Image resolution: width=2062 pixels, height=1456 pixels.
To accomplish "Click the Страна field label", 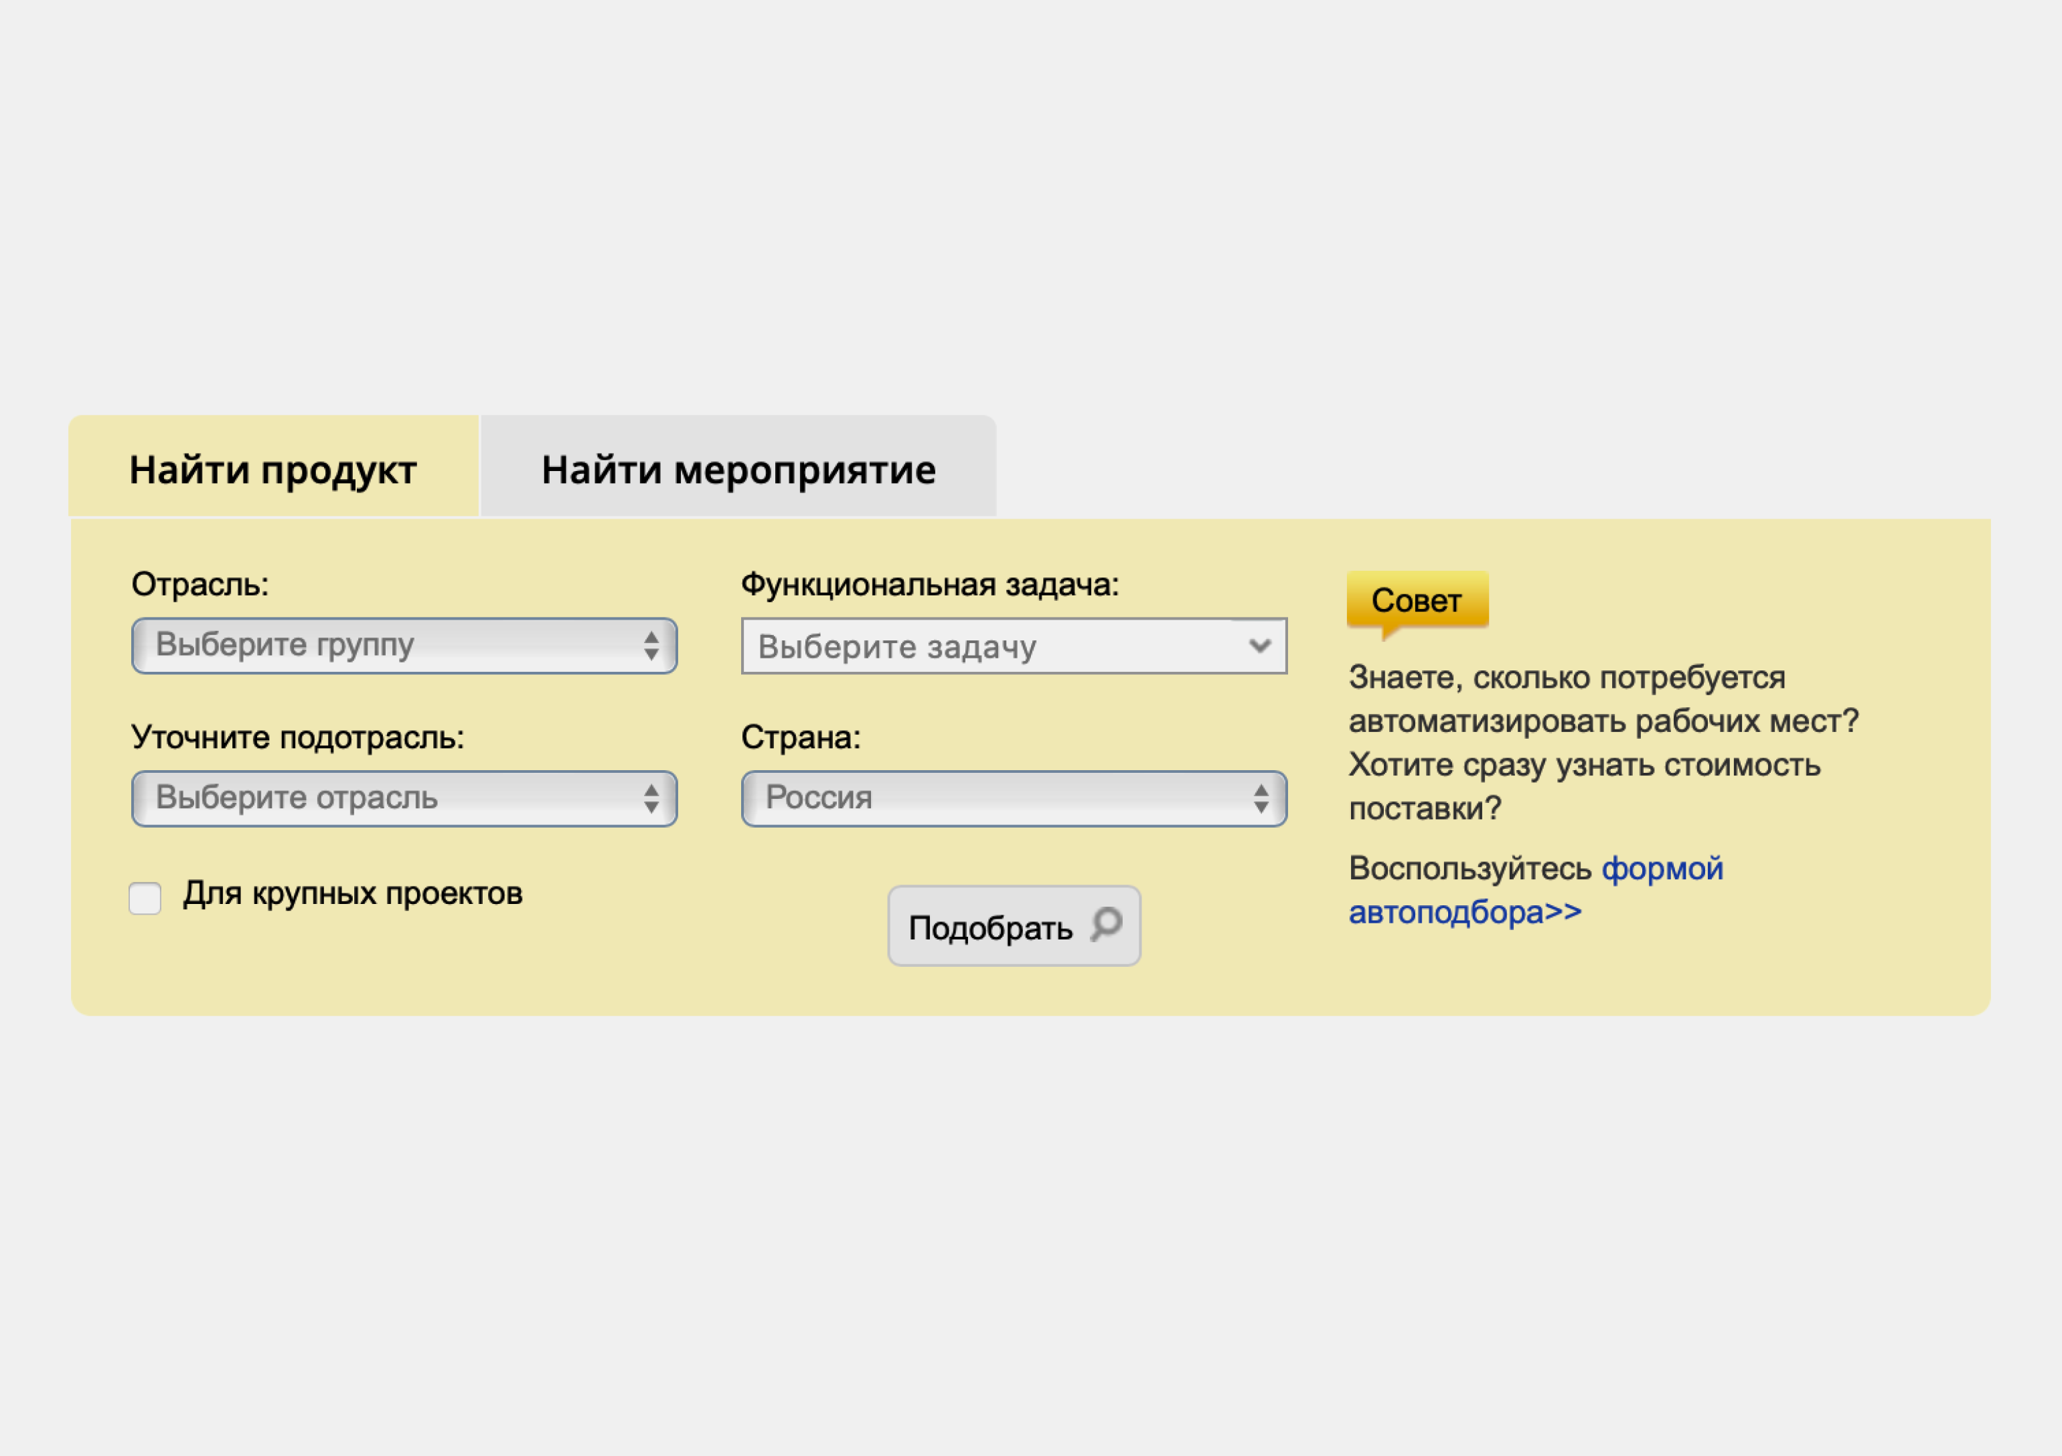I will 801,737.
